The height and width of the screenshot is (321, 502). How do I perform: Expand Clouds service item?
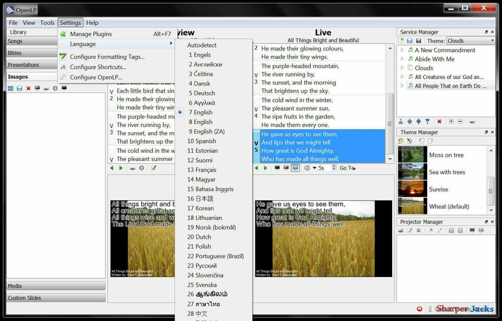click(x=402, y=68)
